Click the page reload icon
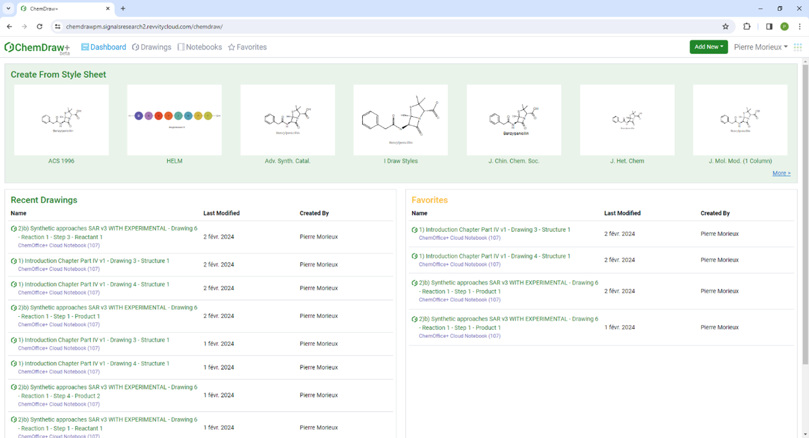The height and width of the screenshot is (438, 809). [39, 26]
